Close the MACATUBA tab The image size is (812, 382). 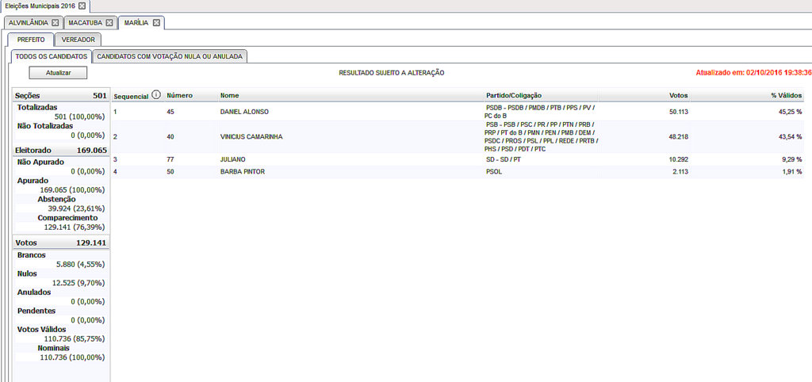pos(109,22)
